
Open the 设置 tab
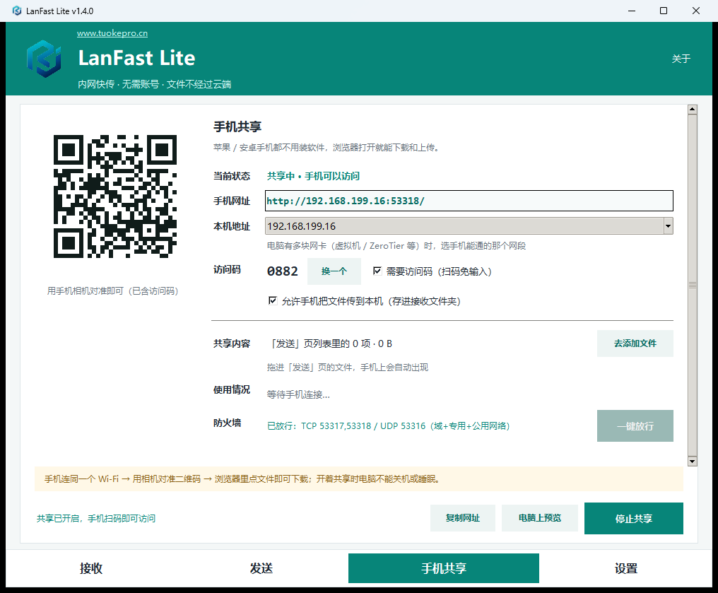pyautogui.click(x=625, y=568)
